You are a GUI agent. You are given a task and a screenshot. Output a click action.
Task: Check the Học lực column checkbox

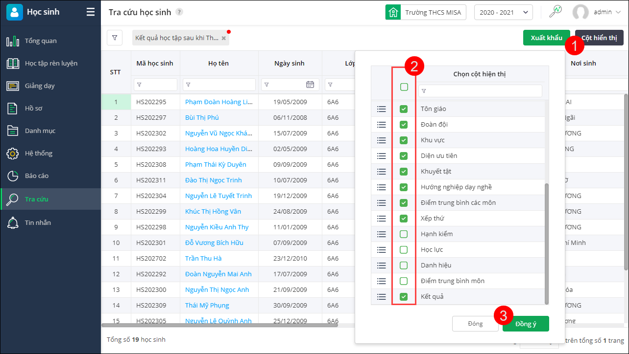tap(404, 250)
